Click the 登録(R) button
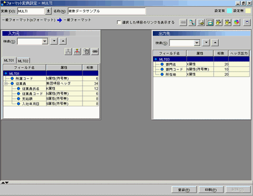 [x=184, y=190]
